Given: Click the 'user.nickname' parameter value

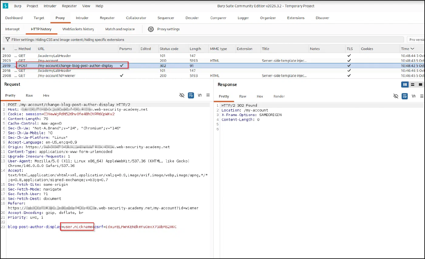Looking at the screenshot, I should (78, 227).
